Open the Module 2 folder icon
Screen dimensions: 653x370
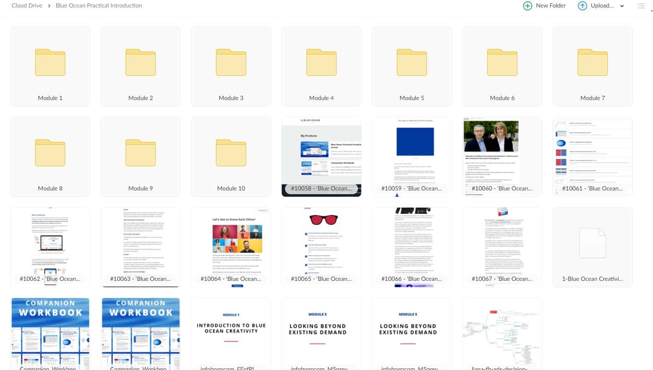click(x=141, y=63)
